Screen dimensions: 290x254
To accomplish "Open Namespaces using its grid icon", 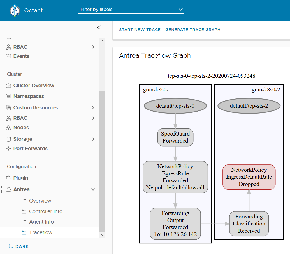I will (8, 96).
